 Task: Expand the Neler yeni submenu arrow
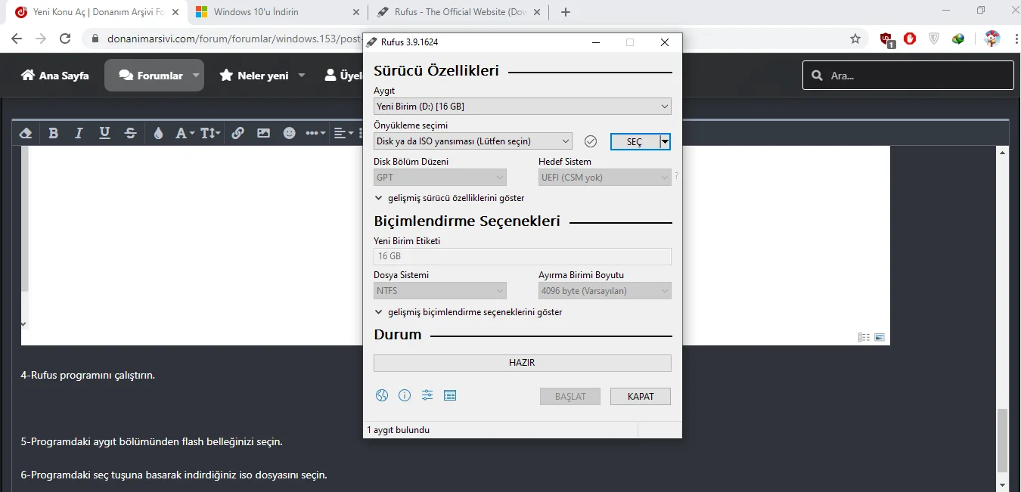pyautogui.click(x=301, y=76)
